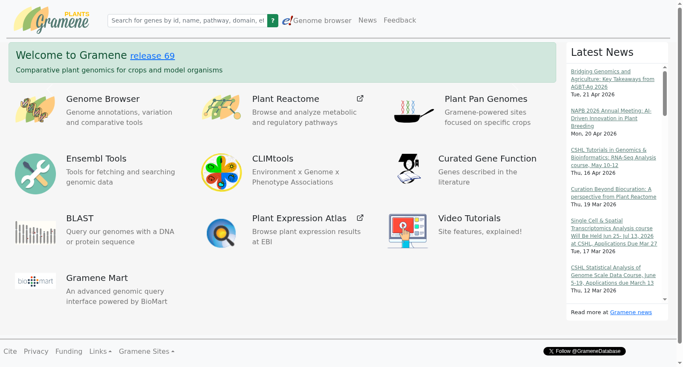Click the BioMart logo icon
683x367 pixels.
(35, 281)
